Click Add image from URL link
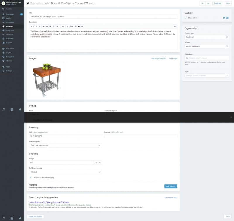Viewport: 234px width, 221px height. (159, 58)
